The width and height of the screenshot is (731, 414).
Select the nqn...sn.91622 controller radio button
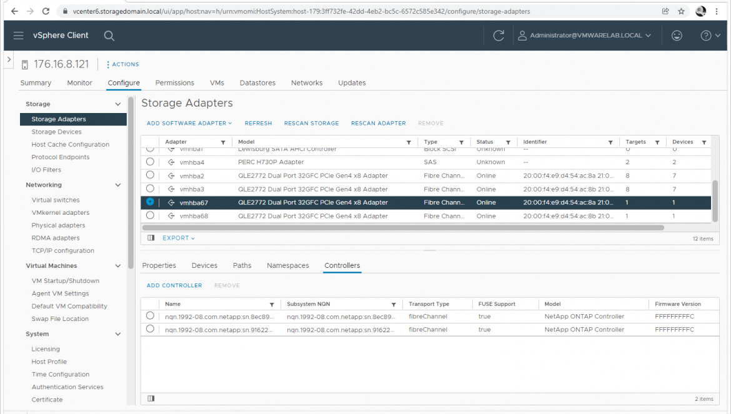coord(150,329)
